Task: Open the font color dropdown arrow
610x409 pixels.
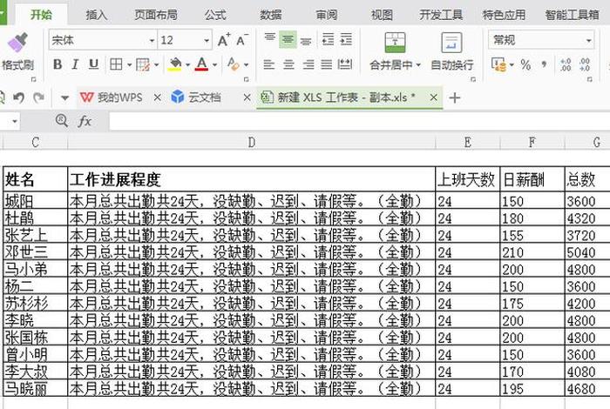Action: pyautogui.click(x=214, y=64)
